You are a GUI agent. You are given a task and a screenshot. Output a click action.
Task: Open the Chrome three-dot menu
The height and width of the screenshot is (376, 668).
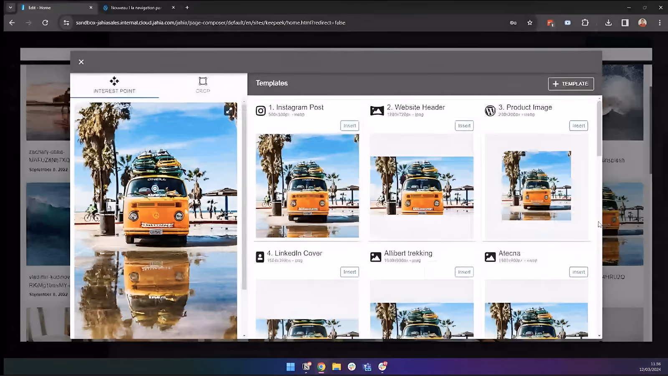tap(660, 23)
